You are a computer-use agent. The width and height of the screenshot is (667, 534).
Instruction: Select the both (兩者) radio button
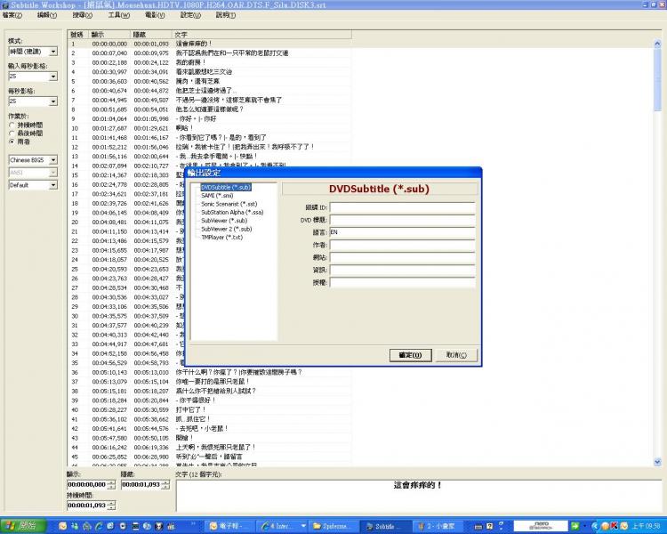(12, 142)
